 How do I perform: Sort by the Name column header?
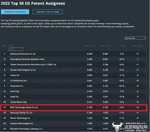(x=11, y=46)
